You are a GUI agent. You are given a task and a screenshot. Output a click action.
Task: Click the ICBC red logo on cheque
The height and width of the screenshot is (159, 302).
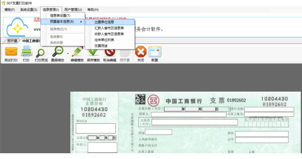point(153,100)
